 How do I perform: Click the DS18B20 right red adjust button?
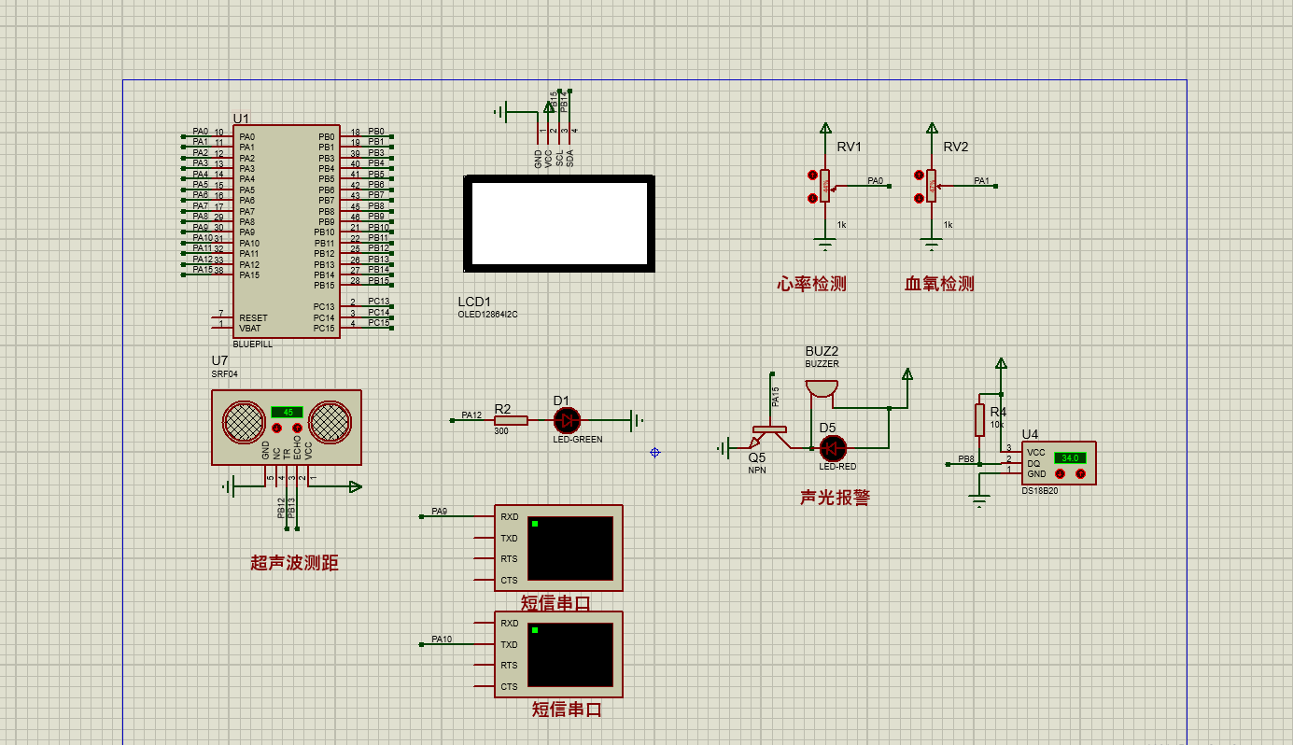pyautogui.click(x=1080, y=473)
